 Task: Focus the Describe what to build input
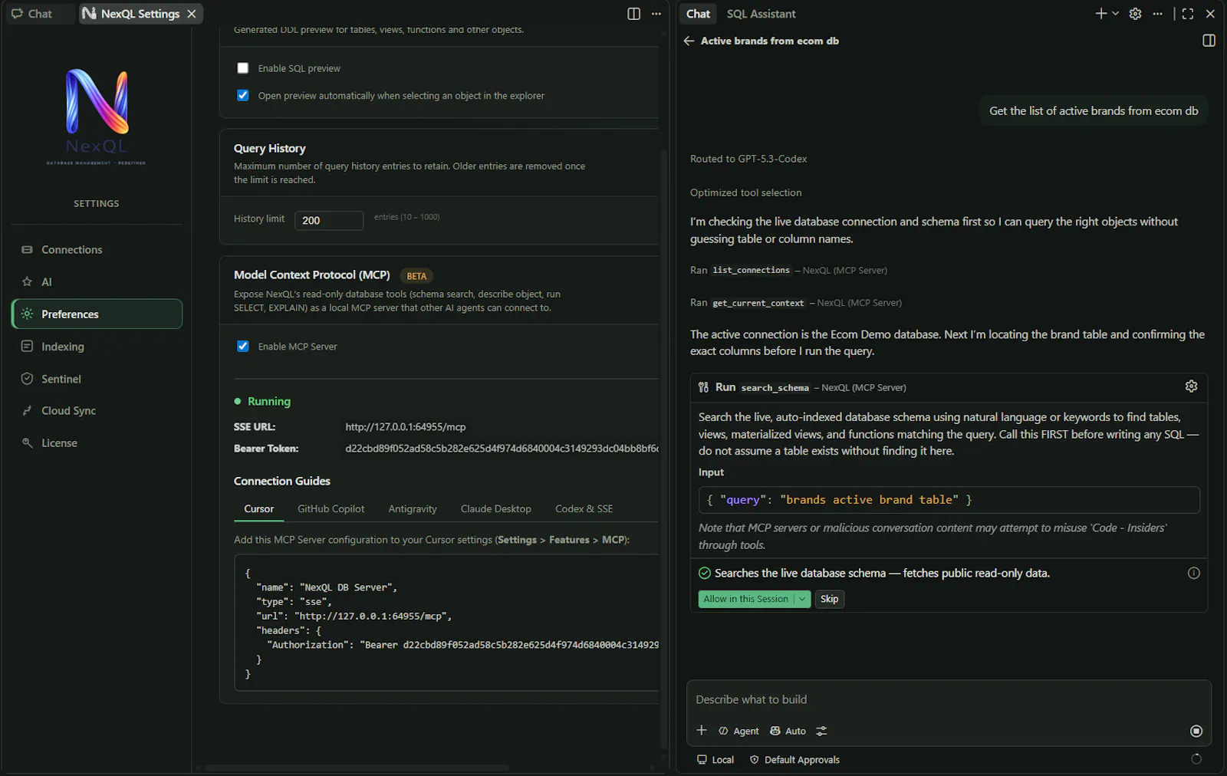tap(949, 700)
